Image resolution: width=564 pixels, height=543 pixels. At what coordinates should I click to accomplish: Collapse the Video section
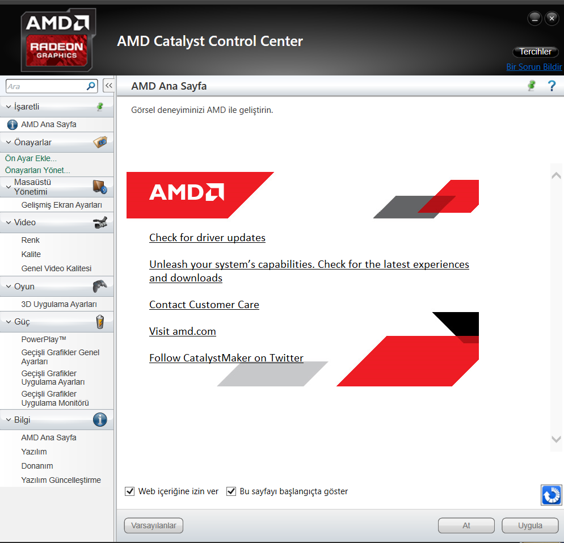click(x=9, y=222)
